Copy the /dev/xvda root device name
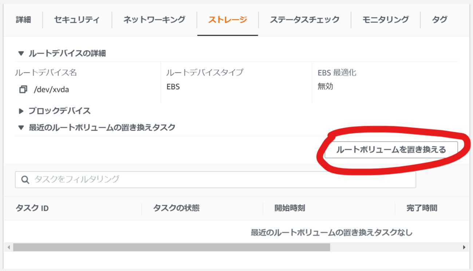Screen dimensions: 473x271 tap(23, 89)
